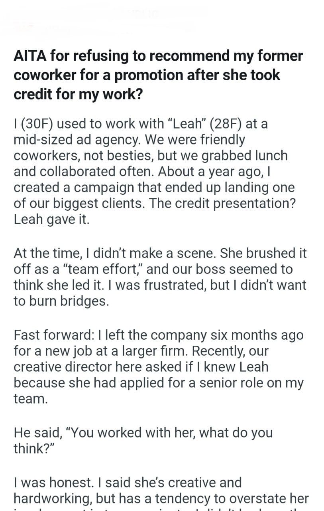The image size is (324, 511).
Task: Click the sentence "Leah gave it."
Action: pos(51,219)
